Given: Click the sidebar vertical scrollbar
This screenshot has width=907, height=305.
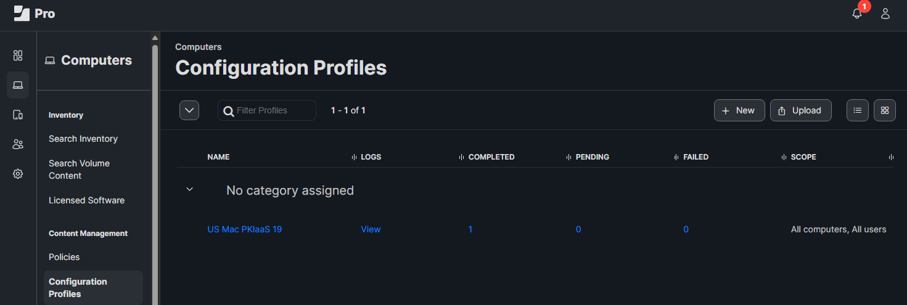Looking at the screenshot, I should click(x=155, y=173).
